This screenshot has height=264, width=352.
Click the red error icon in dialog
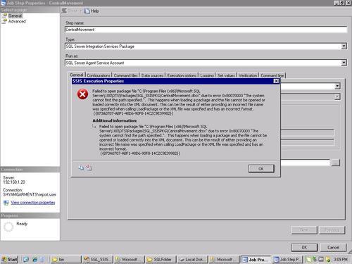[x=82, y=94]
